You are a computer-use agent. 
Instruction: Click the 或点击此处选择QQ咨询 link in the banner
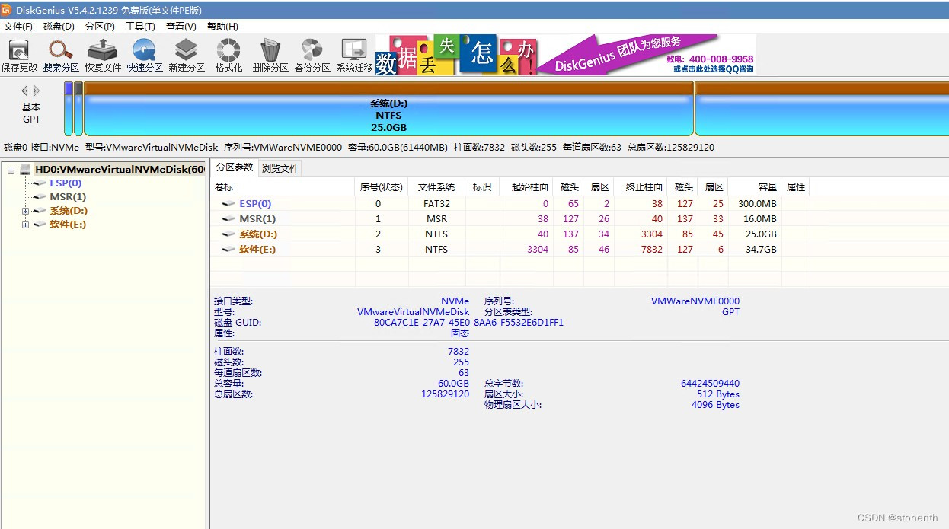tap(713, 69)
